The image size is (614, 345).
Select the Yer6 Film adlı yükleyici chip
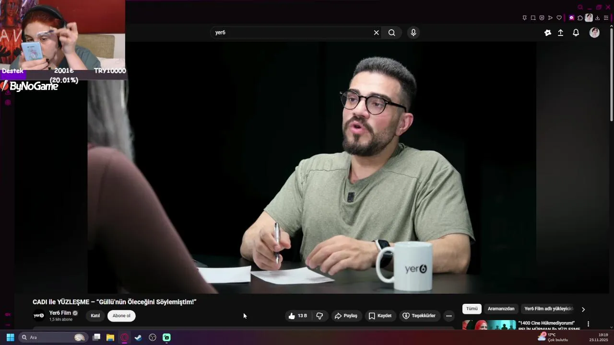[x=549, y=309]
